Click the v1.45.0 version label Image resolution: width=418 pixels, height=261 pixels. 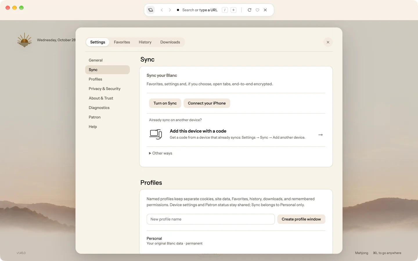tap(21, 253)
